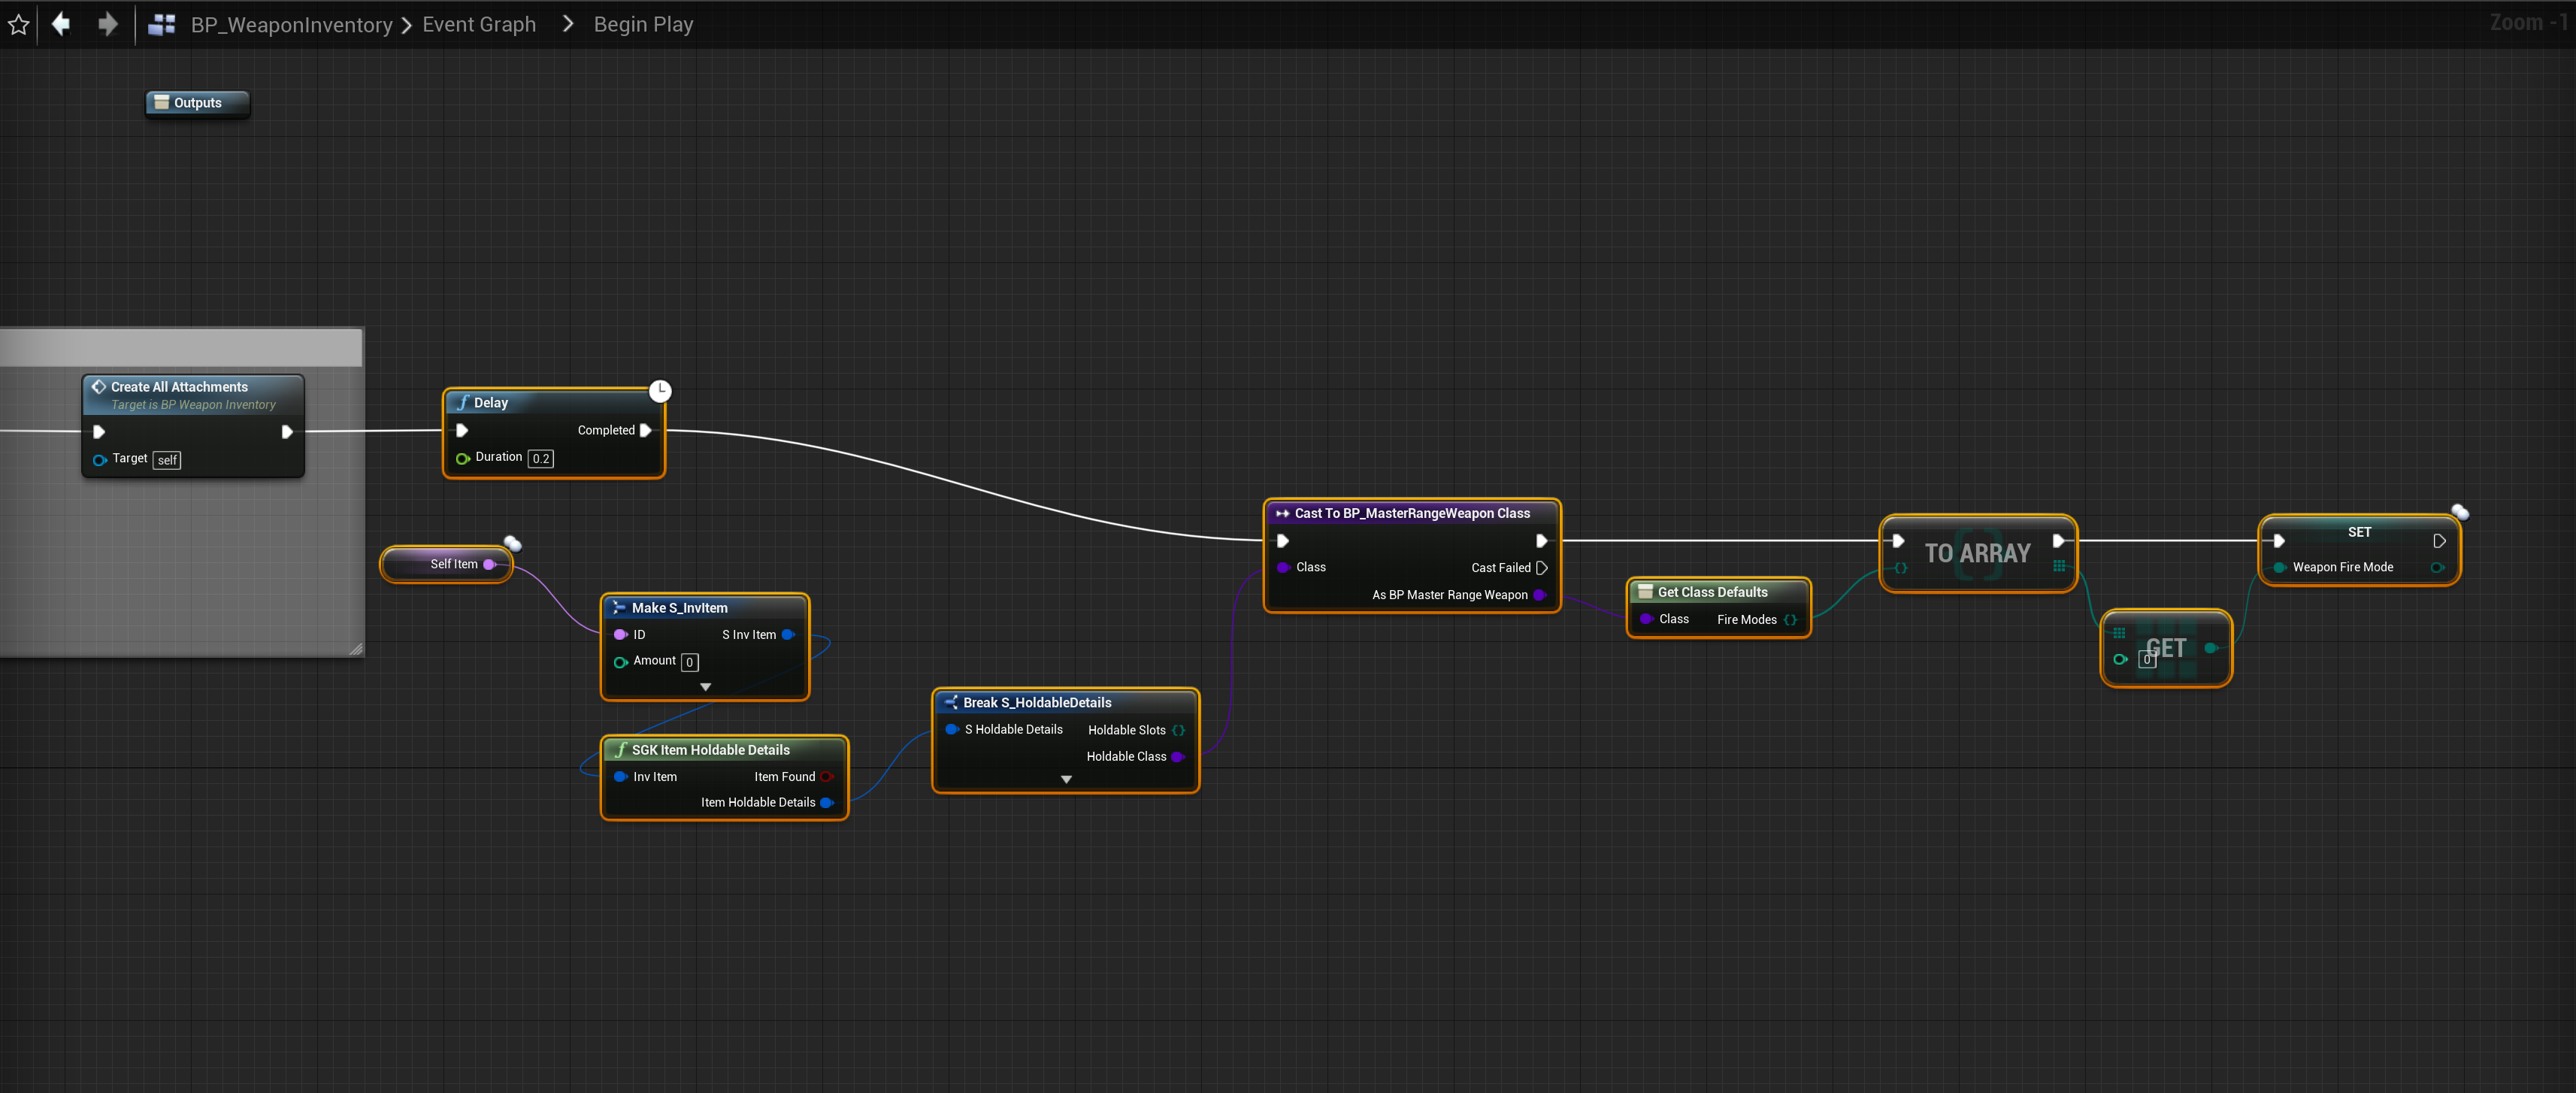Click the comment box resize corner
Viewport: 2576px width, 1093px height.
click(356, 649)
